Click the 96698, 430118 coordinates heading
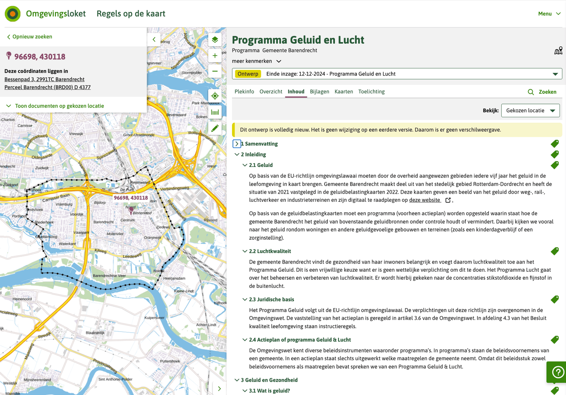Viewport: 566px width, 395px height. tap(40, 57)
